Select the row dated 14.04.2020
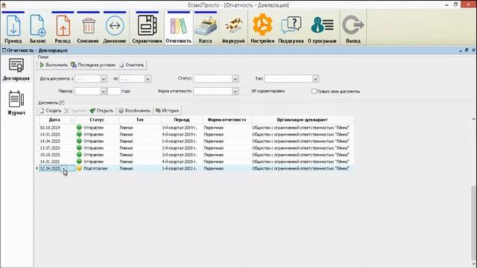 [196, 141]
